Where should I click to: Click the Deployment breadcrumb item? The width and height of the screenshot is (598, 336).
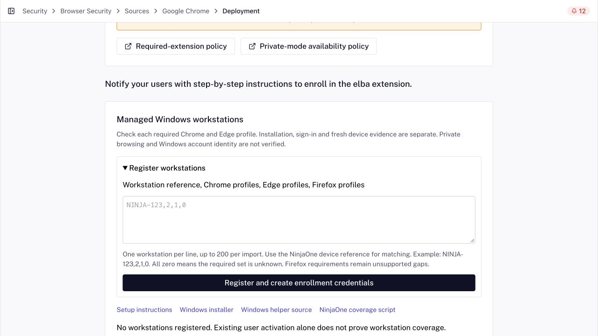tap(241, 11)
